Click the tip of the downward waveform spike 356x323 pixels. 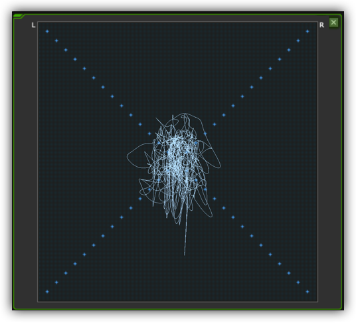(x=185, y=255)
